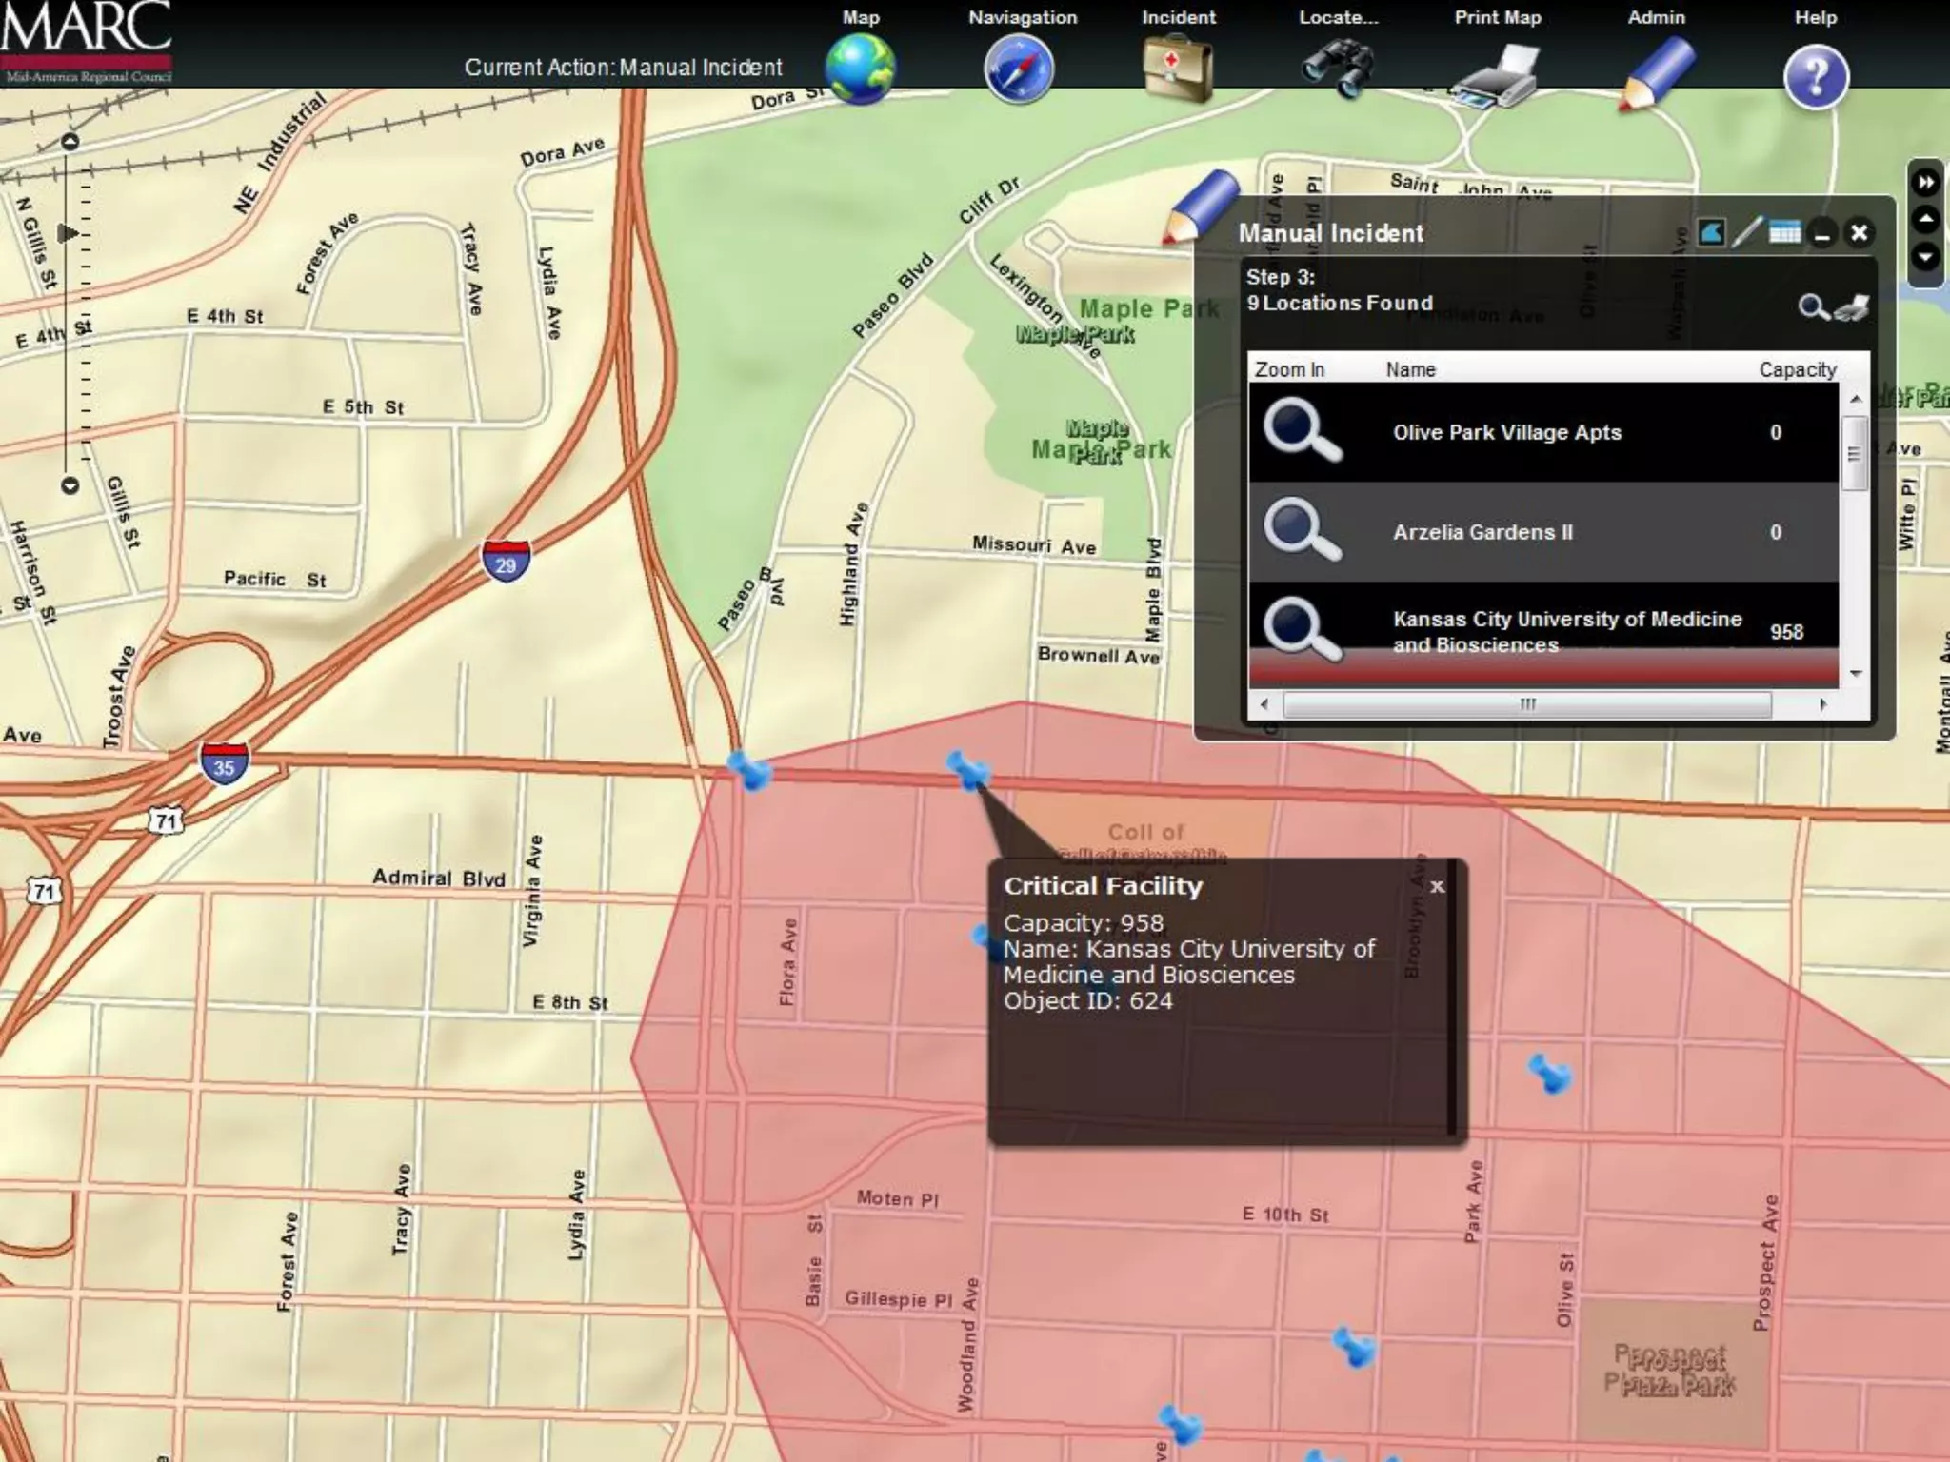Click the Navigation compass icon
The height and width of the screenshot is (1462, 1950).
pyautogui.click(x=1019, y=69)
